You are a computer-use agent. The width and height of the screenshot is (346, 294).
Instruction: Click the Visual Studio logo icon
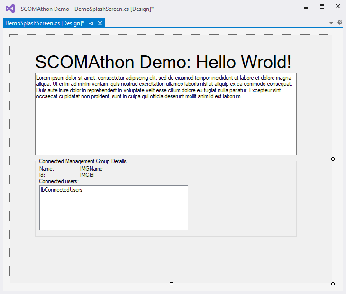pyautogui.click(x=10, y=9)
